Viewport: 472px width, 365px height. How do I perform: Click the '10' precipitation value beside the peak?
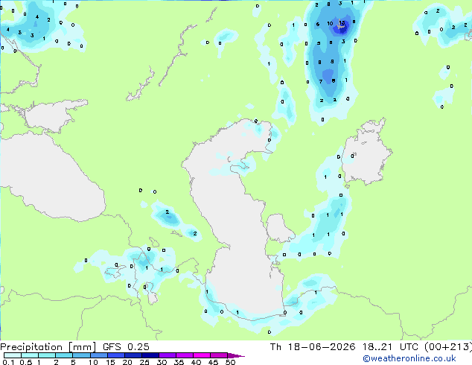(330, 24)
